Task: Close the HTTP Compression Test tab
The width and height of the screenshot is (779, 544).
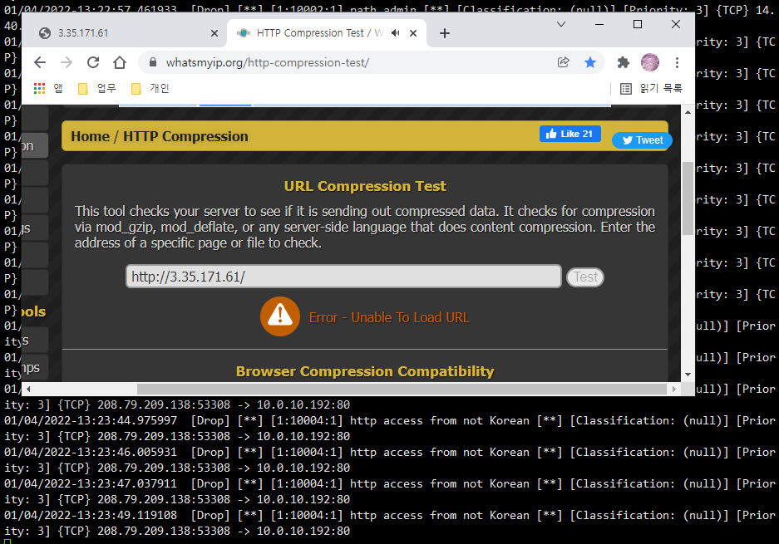Action: (x=413, y=33)
